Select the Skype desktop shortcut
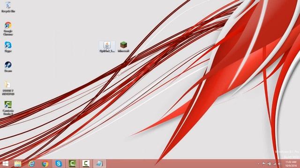 click(x=8, y=47)
